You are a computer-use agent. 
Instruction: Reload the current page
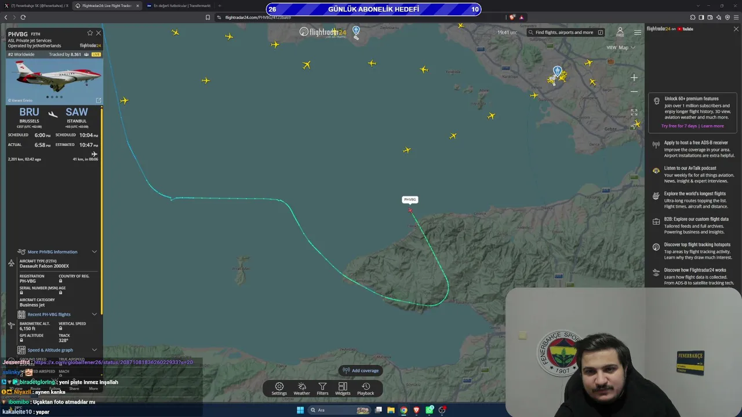pos(23,17)
